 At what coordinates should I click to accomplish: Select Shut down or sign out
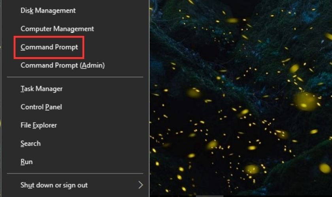coord(54,185)
